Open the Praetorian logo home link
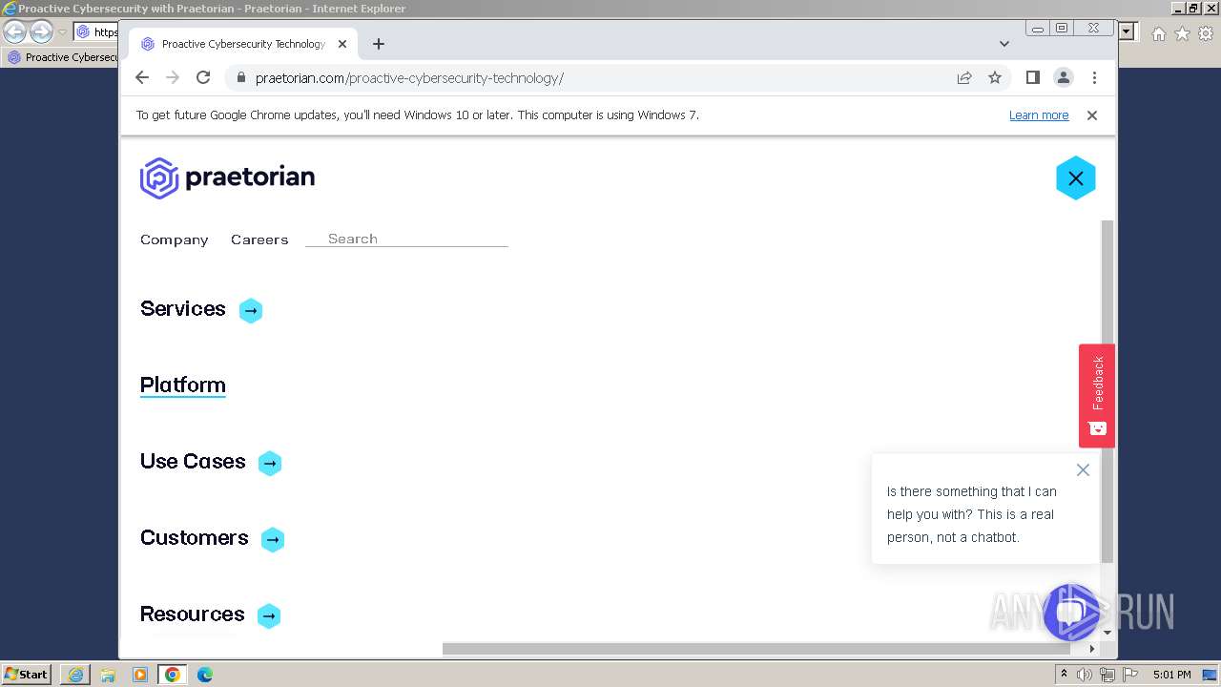The width and height of the screenshot is (1221, 687). 227,177
